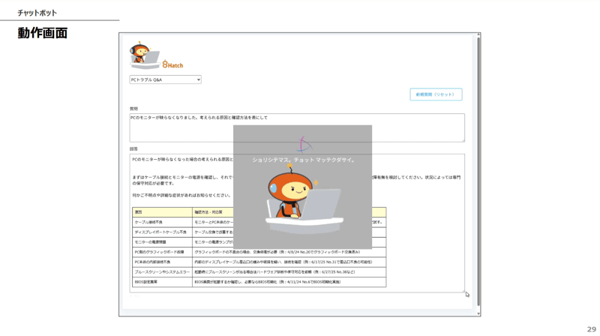Click the チャットボット slide heading
Viewport: 600px width, 336px height.
(x=37, y=13)
